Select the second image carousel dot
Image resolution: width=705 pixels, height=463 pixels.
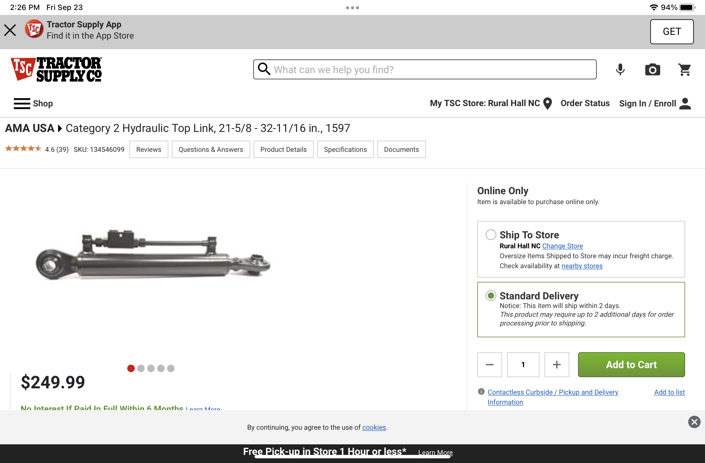pos(141,368)
